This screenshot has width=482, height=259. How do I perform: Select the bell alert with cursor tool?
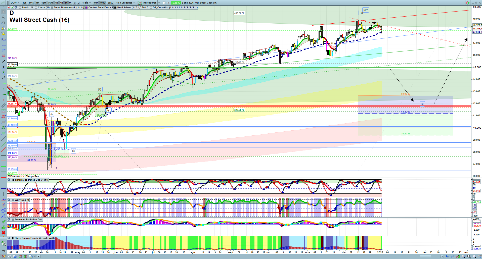point(4,28)
